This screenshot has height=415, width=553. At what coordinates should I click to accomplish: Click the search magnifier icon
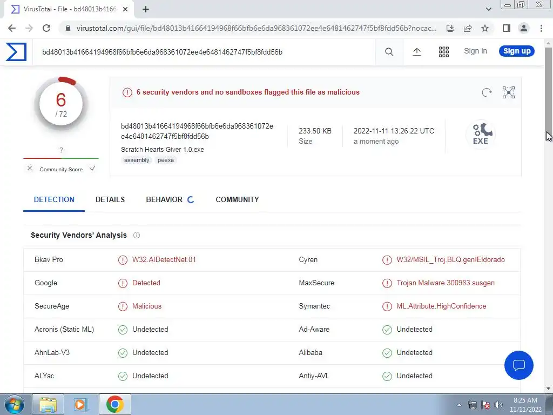(389, 52)
